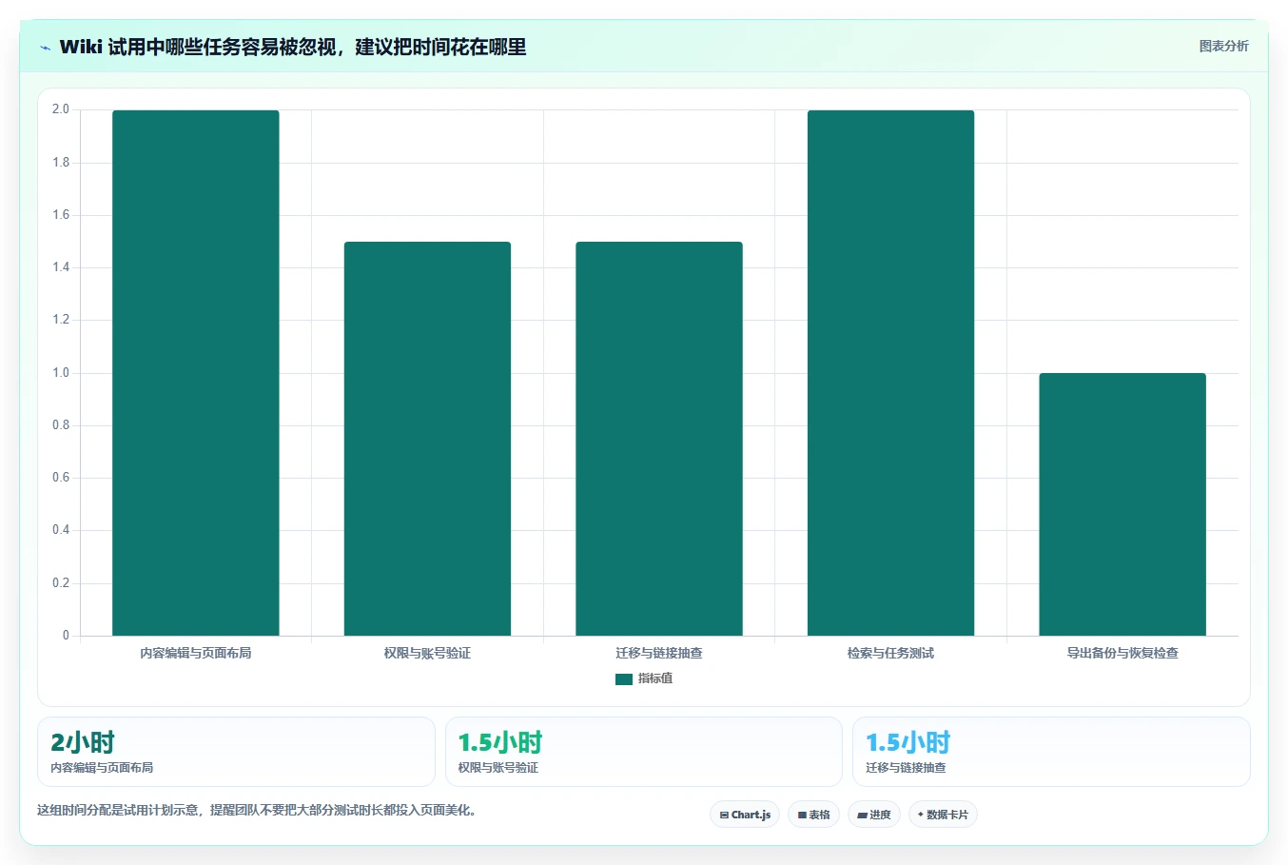
Task: Click the 导出备份与恢复检查 axis label
Action: click(x=1122, y=653)
